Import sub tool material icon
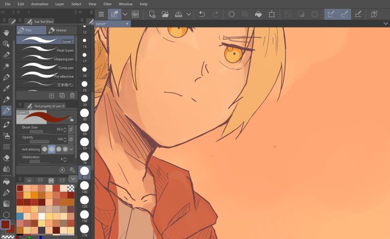This screenshot has width=390, height=239. (52, 95)
